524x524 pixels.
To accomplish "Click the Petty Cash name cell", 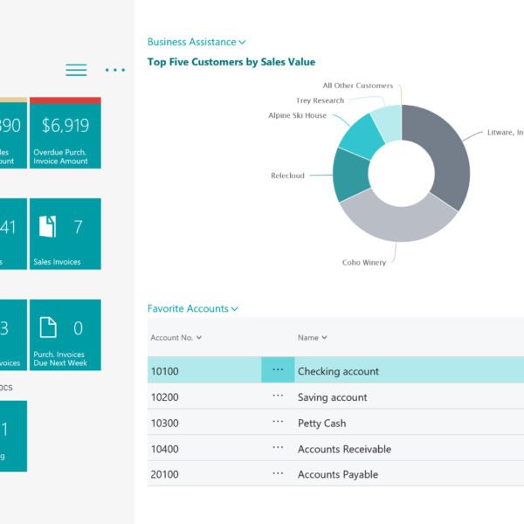I will 321,424.
